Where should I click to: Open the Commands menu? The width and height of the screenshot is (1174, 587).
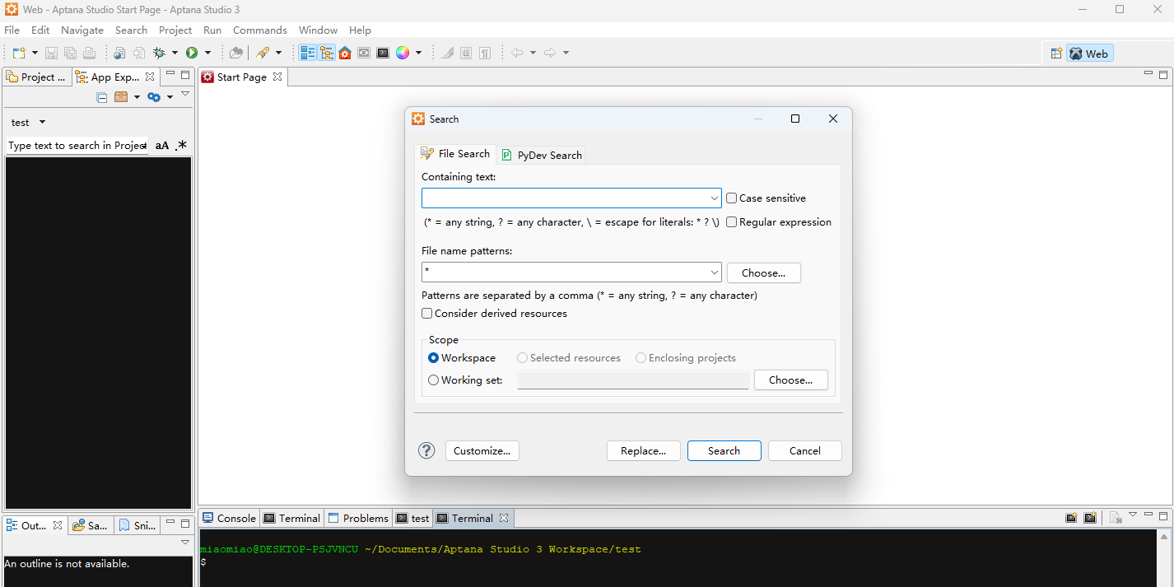click(x=259, y=30)
